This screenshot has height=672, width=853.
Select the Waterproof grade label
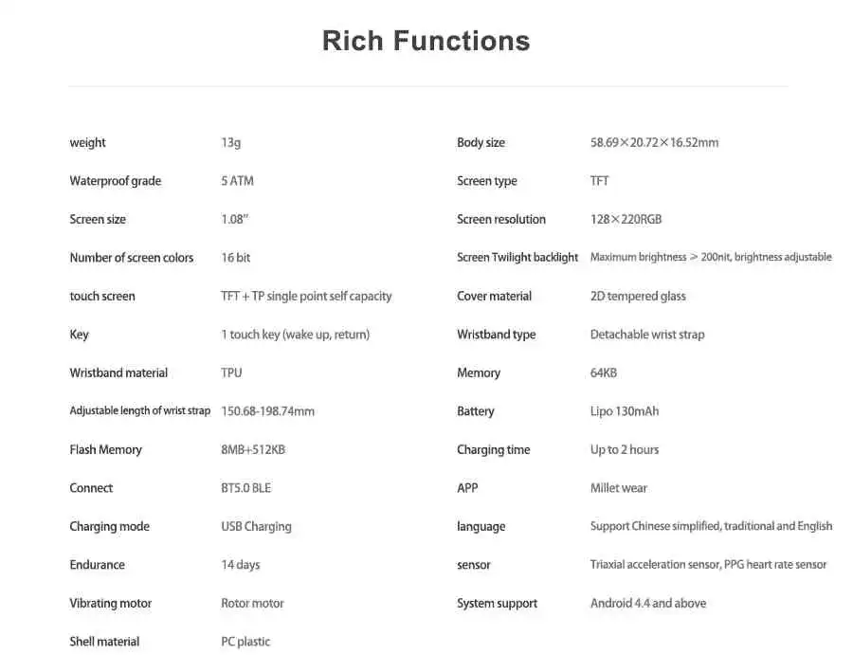116,181
